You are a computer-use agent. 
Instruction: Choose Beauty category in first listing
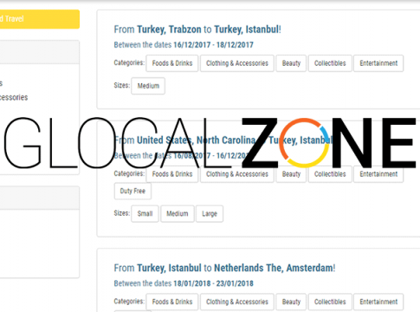pos(291,63)
